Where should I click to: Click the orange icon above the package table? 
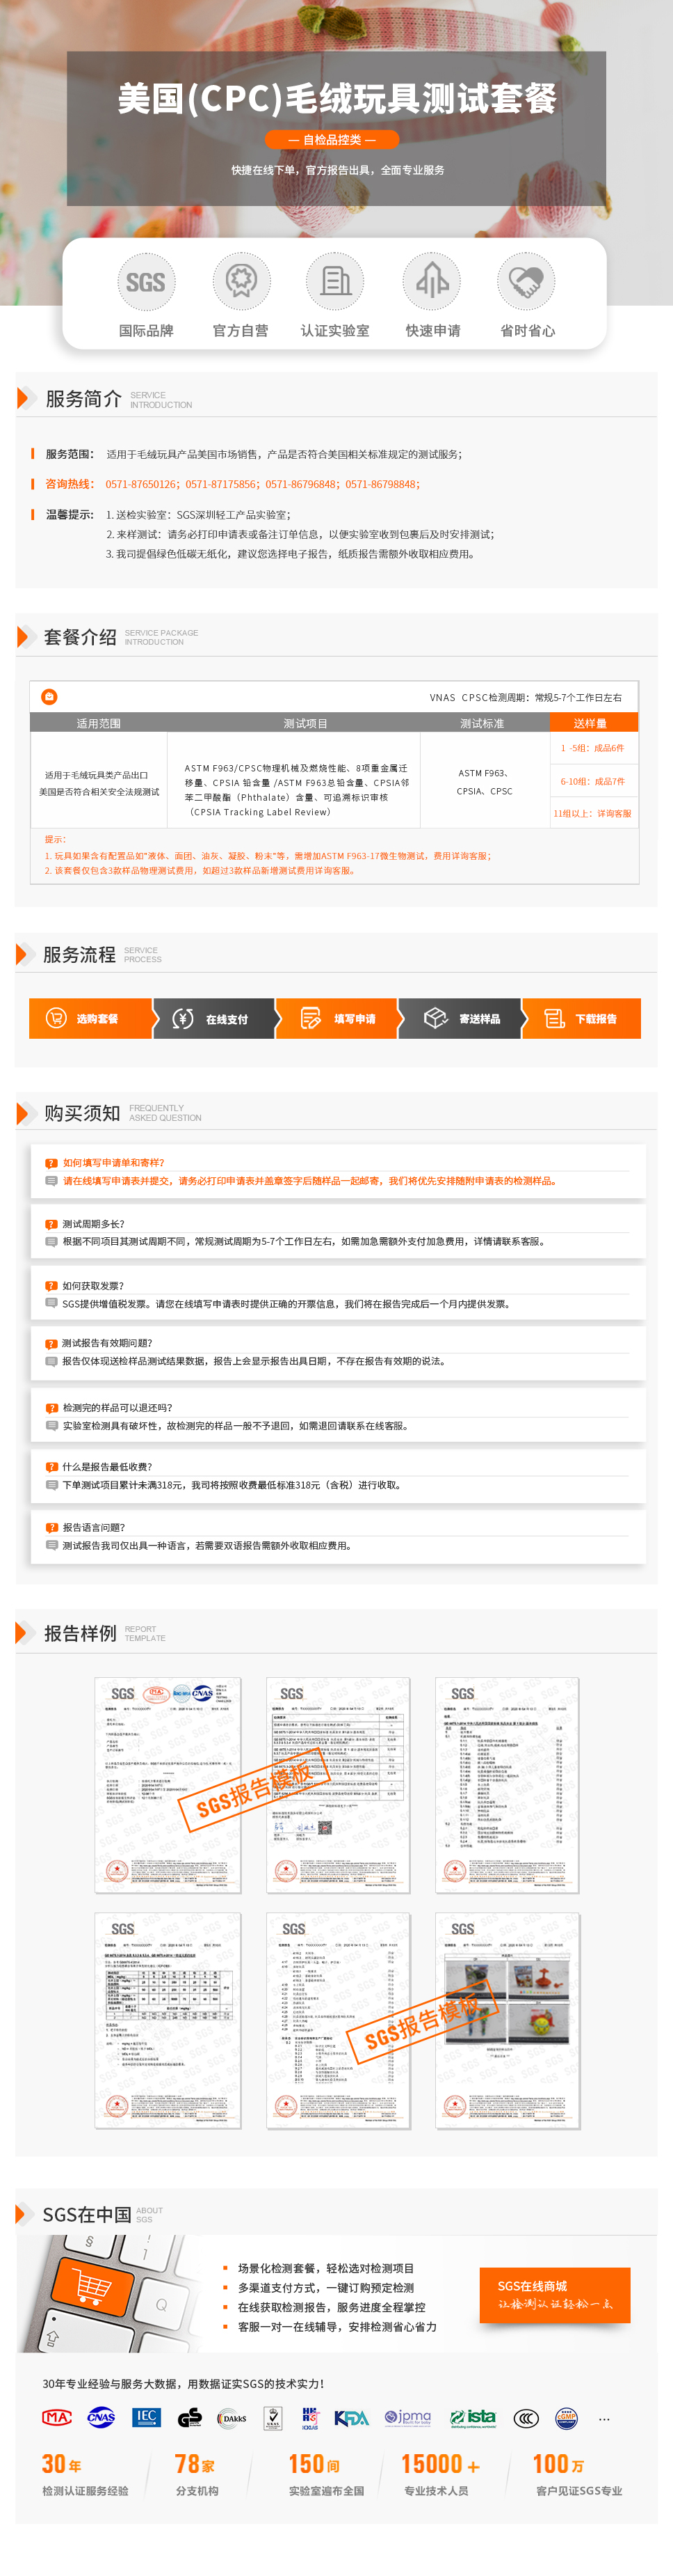49,696
